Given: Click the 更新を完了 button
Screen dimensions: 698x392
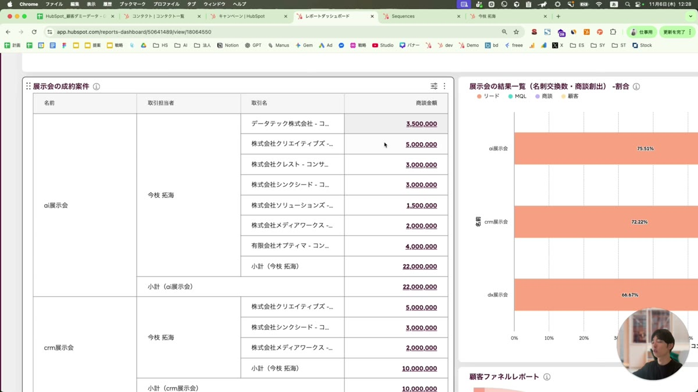Looking at the screenshot, I should coord(674,32).
